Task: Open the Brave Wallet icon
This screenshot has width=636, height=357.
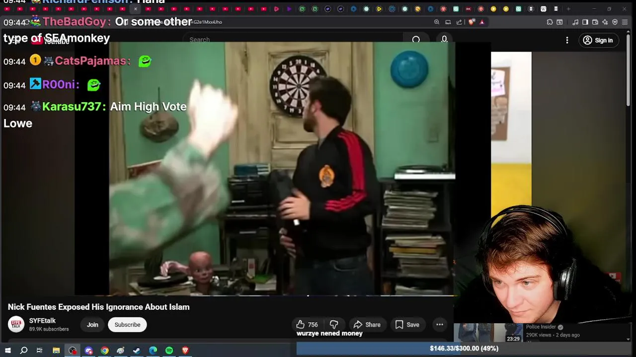Action: click(x=595, y=22)
